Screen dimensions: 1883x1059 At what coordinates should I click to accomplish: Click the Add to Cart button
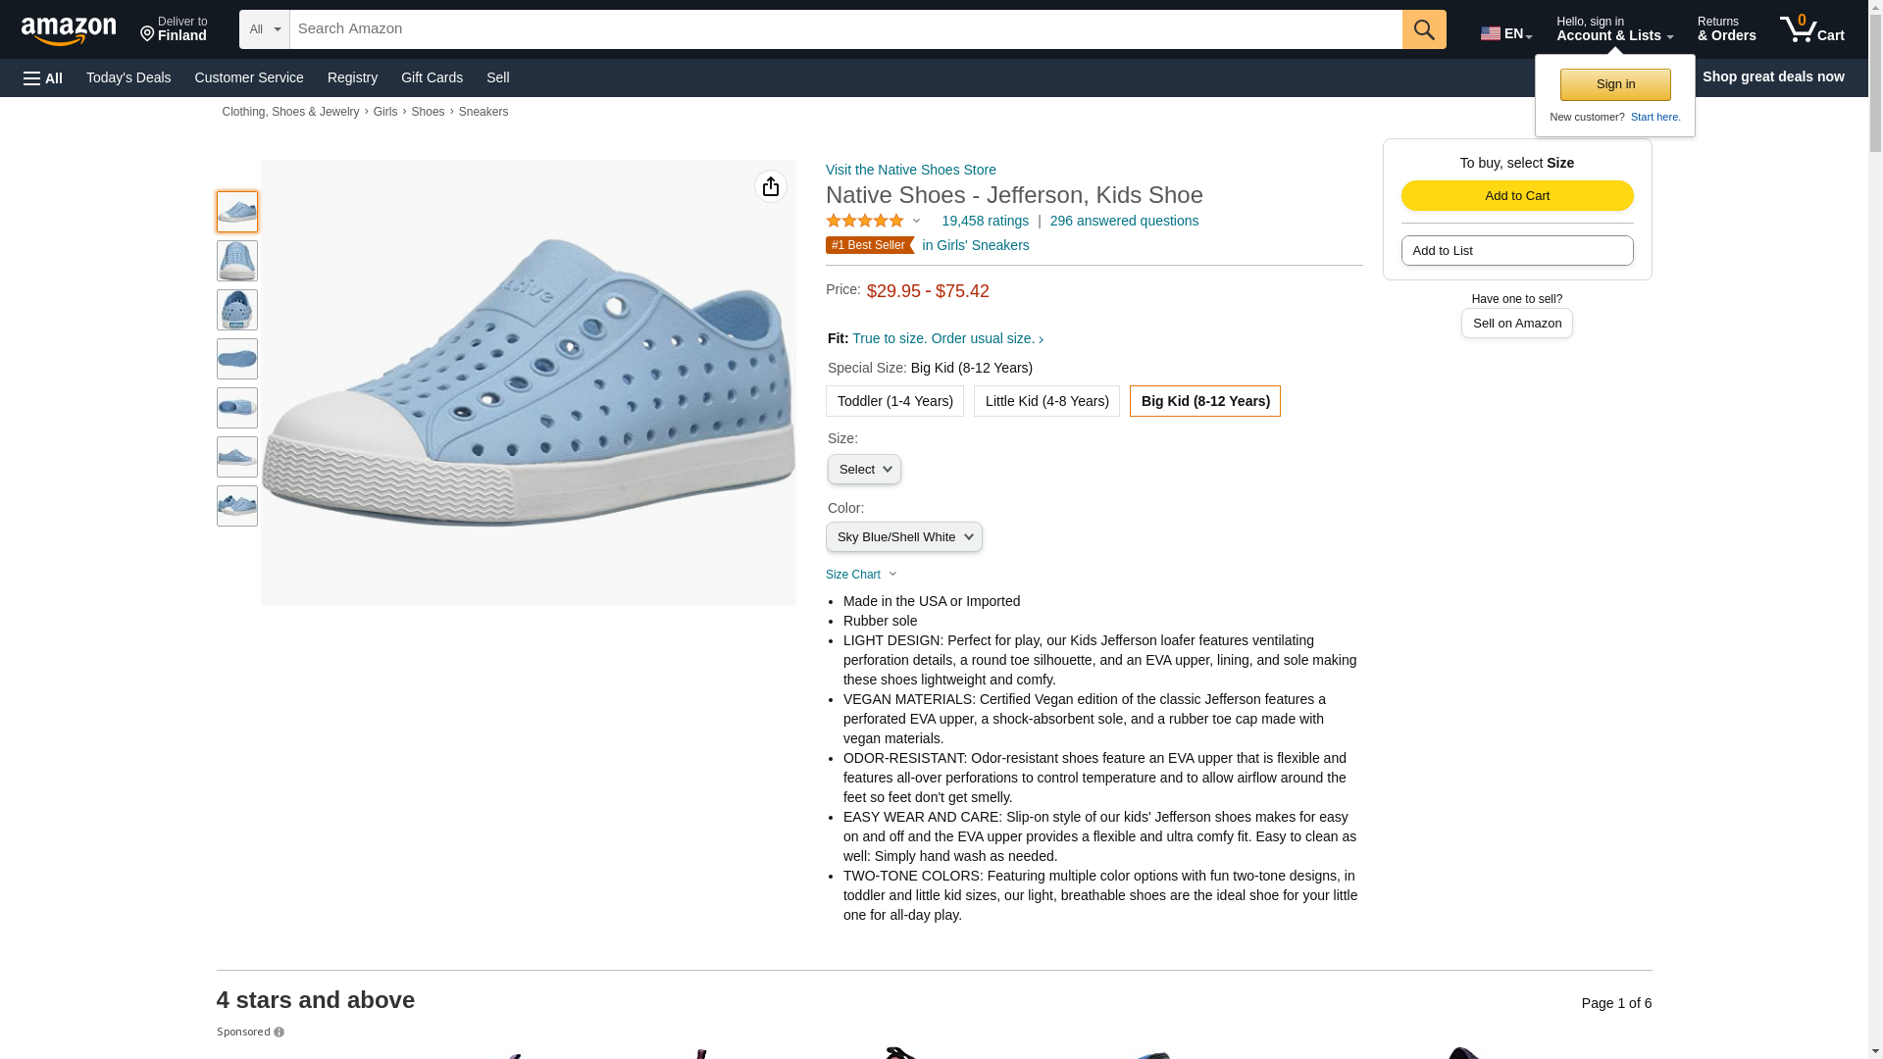click(x=1516, y=196)
